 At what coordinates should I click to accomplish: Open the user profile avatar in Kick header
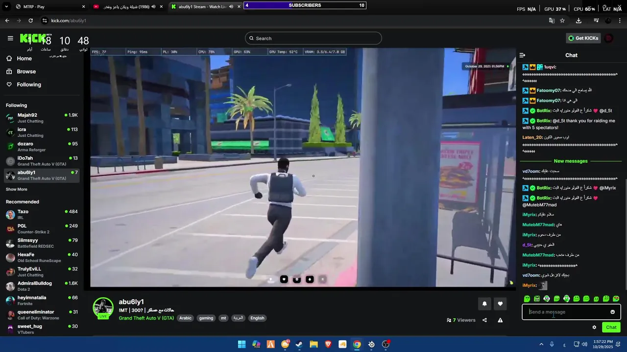click(608, 38)
